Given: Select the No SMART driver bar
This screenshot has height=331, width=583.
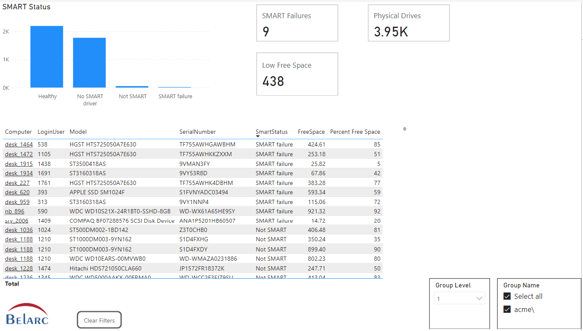Looking at the screenshot, I should [x=89, y=63].
